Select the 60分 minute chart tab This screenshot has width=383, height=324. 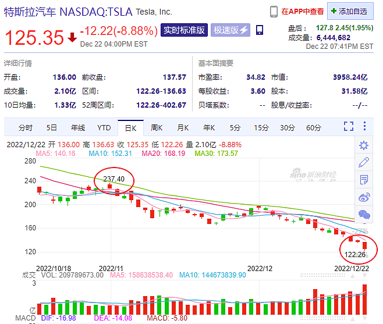point(314,128)
